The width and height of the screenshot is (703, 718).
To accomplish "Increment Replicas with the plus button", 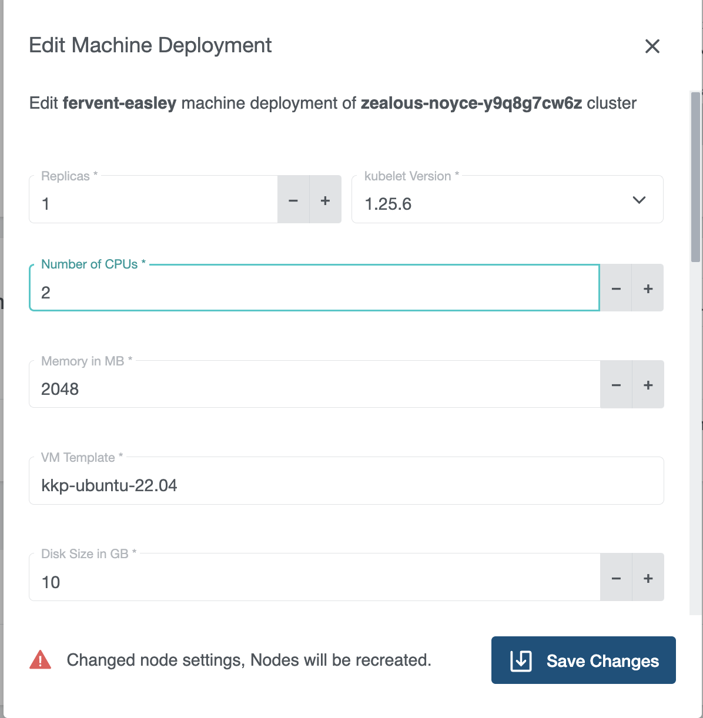I will pyautogui.click(x=325, y=200).
